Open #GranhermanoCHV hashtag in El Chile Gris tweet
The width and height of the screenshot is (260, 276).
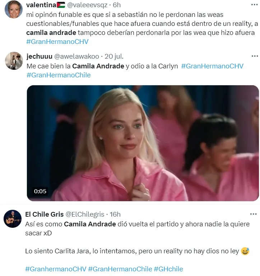coord(56,269)
